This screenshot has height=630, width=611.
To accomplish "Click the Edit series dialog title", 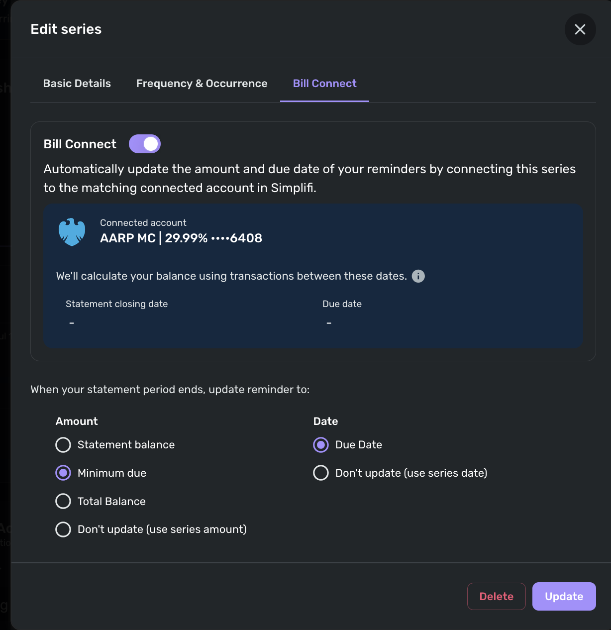I will (66, 29).
